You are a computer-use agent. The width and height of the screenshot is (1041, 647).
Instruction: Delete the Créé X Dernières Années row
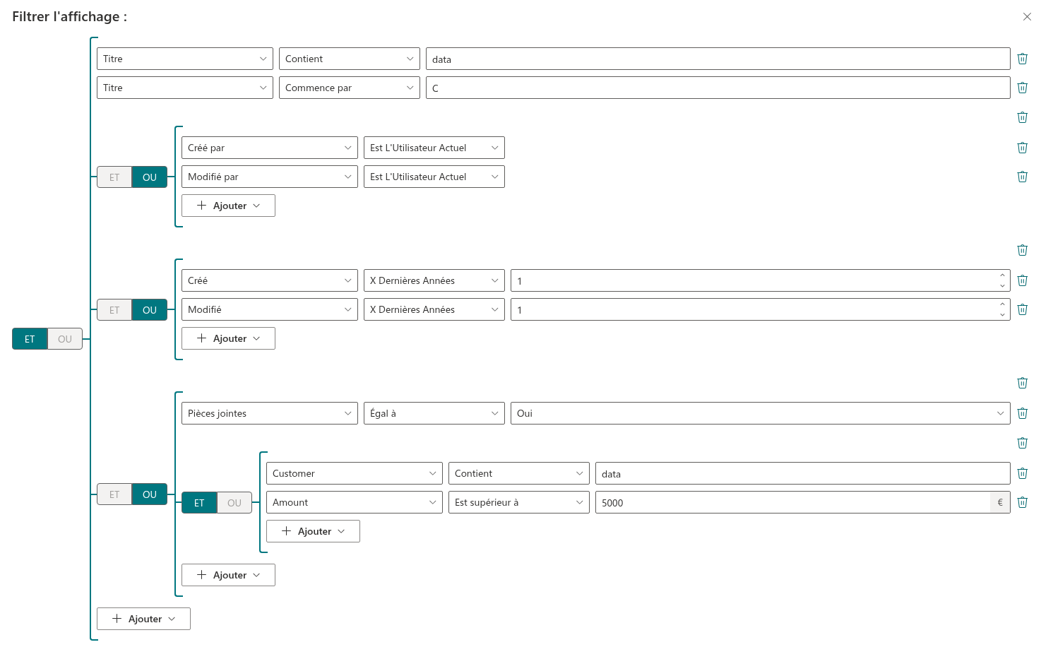[1022, 280]
